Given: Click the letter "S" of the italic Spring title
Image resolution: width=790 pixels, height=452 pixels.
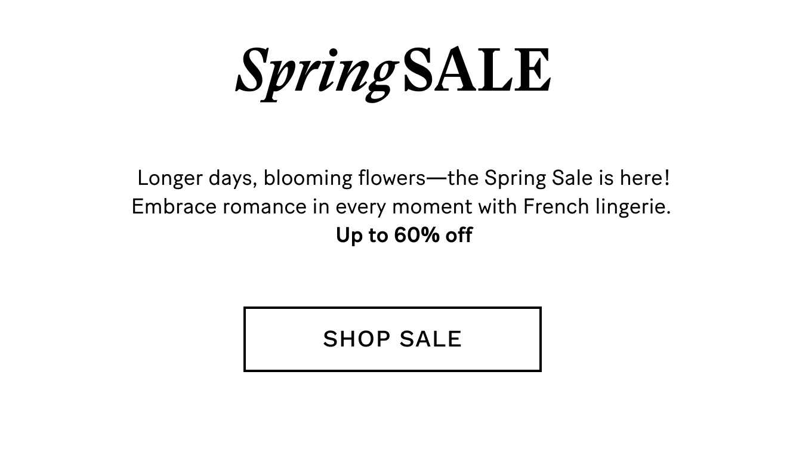Looking at the screenshot, I should tap(252, 70).
